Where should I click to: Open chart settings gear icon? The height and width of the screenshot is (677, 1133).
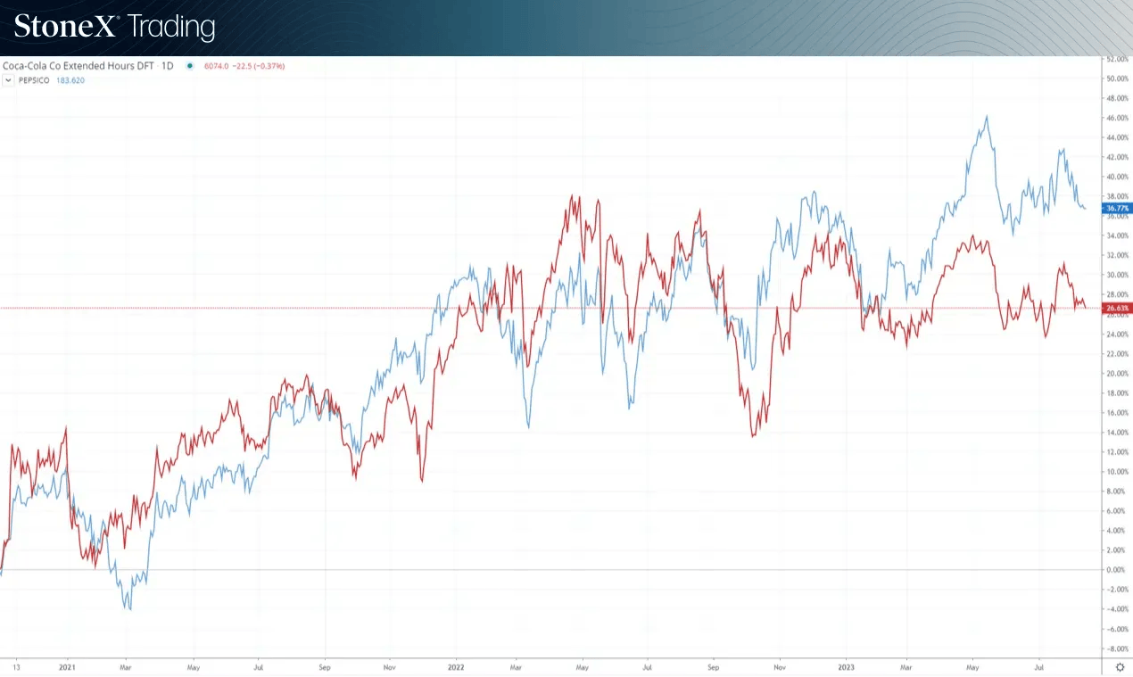pos(1121,666)
